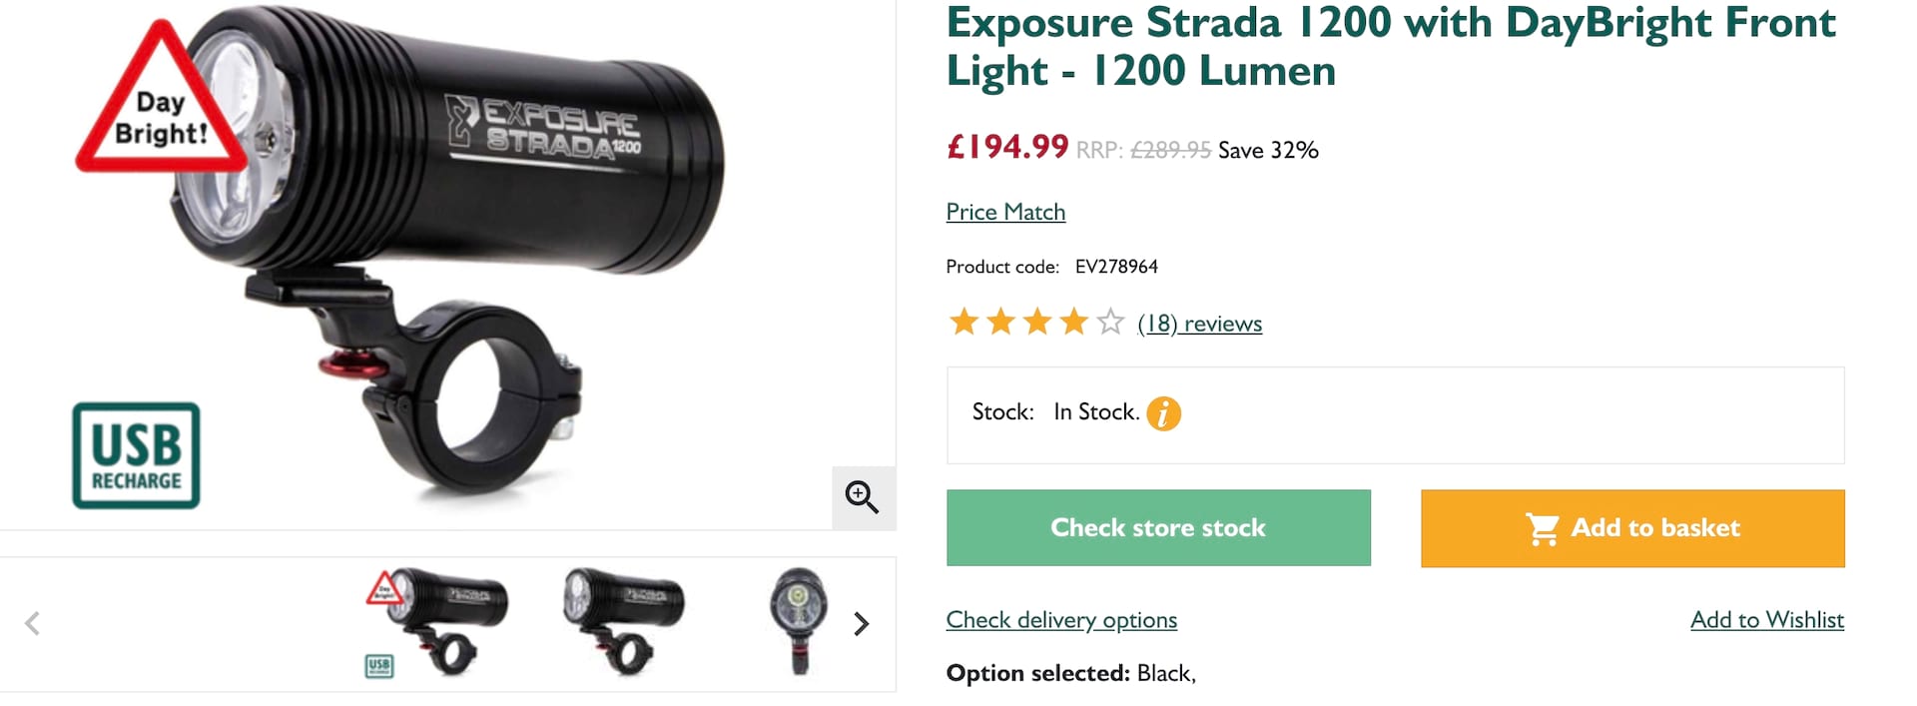Screen dimensions: 1917x706
Task: Show previous thumbnails with left arrow
Action: click(x=32, y=624)
